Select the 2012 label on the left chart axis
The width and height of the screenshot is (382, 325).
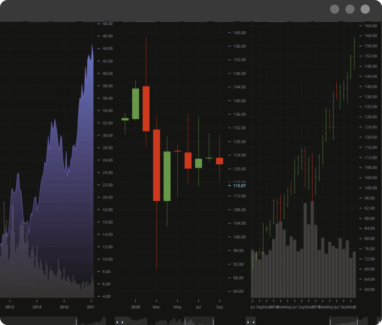pyautogui.click(x=10, y=307)
